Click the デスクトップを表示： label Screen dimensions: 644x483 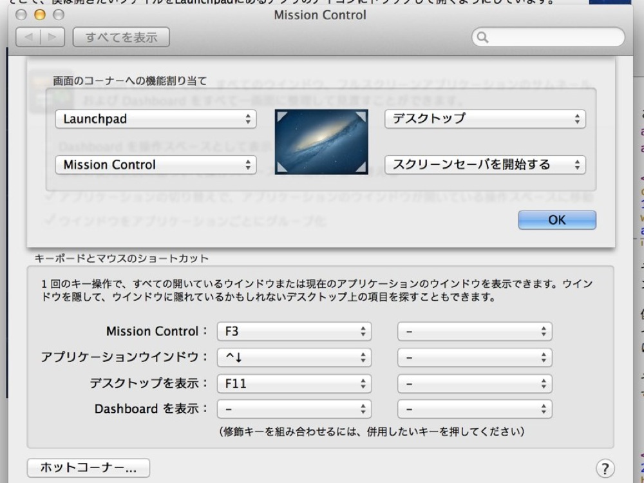point(149,384)
